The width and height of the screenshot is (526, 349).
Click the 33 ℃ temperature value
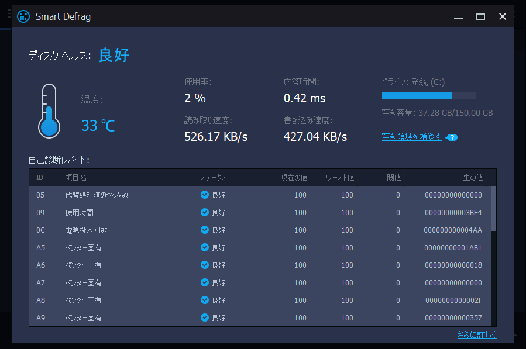98,126
